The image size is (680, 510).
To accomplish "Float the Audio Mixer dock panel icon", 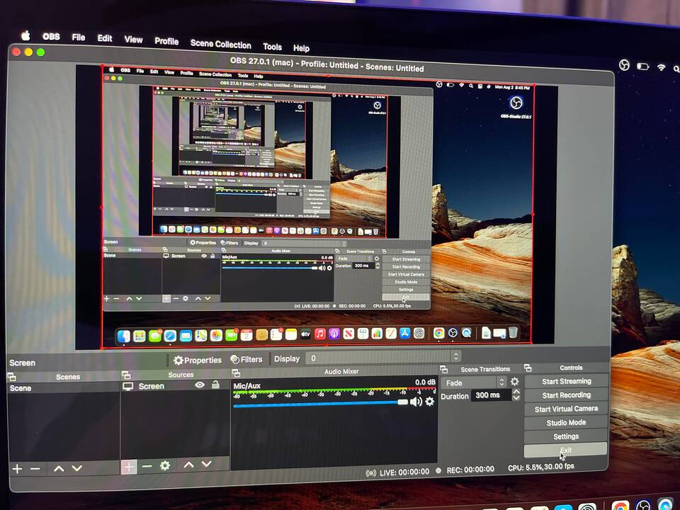I will tap(236, 373).
